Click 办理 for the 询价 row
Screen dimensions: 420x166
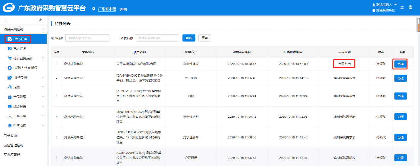[x=401, y=96]
